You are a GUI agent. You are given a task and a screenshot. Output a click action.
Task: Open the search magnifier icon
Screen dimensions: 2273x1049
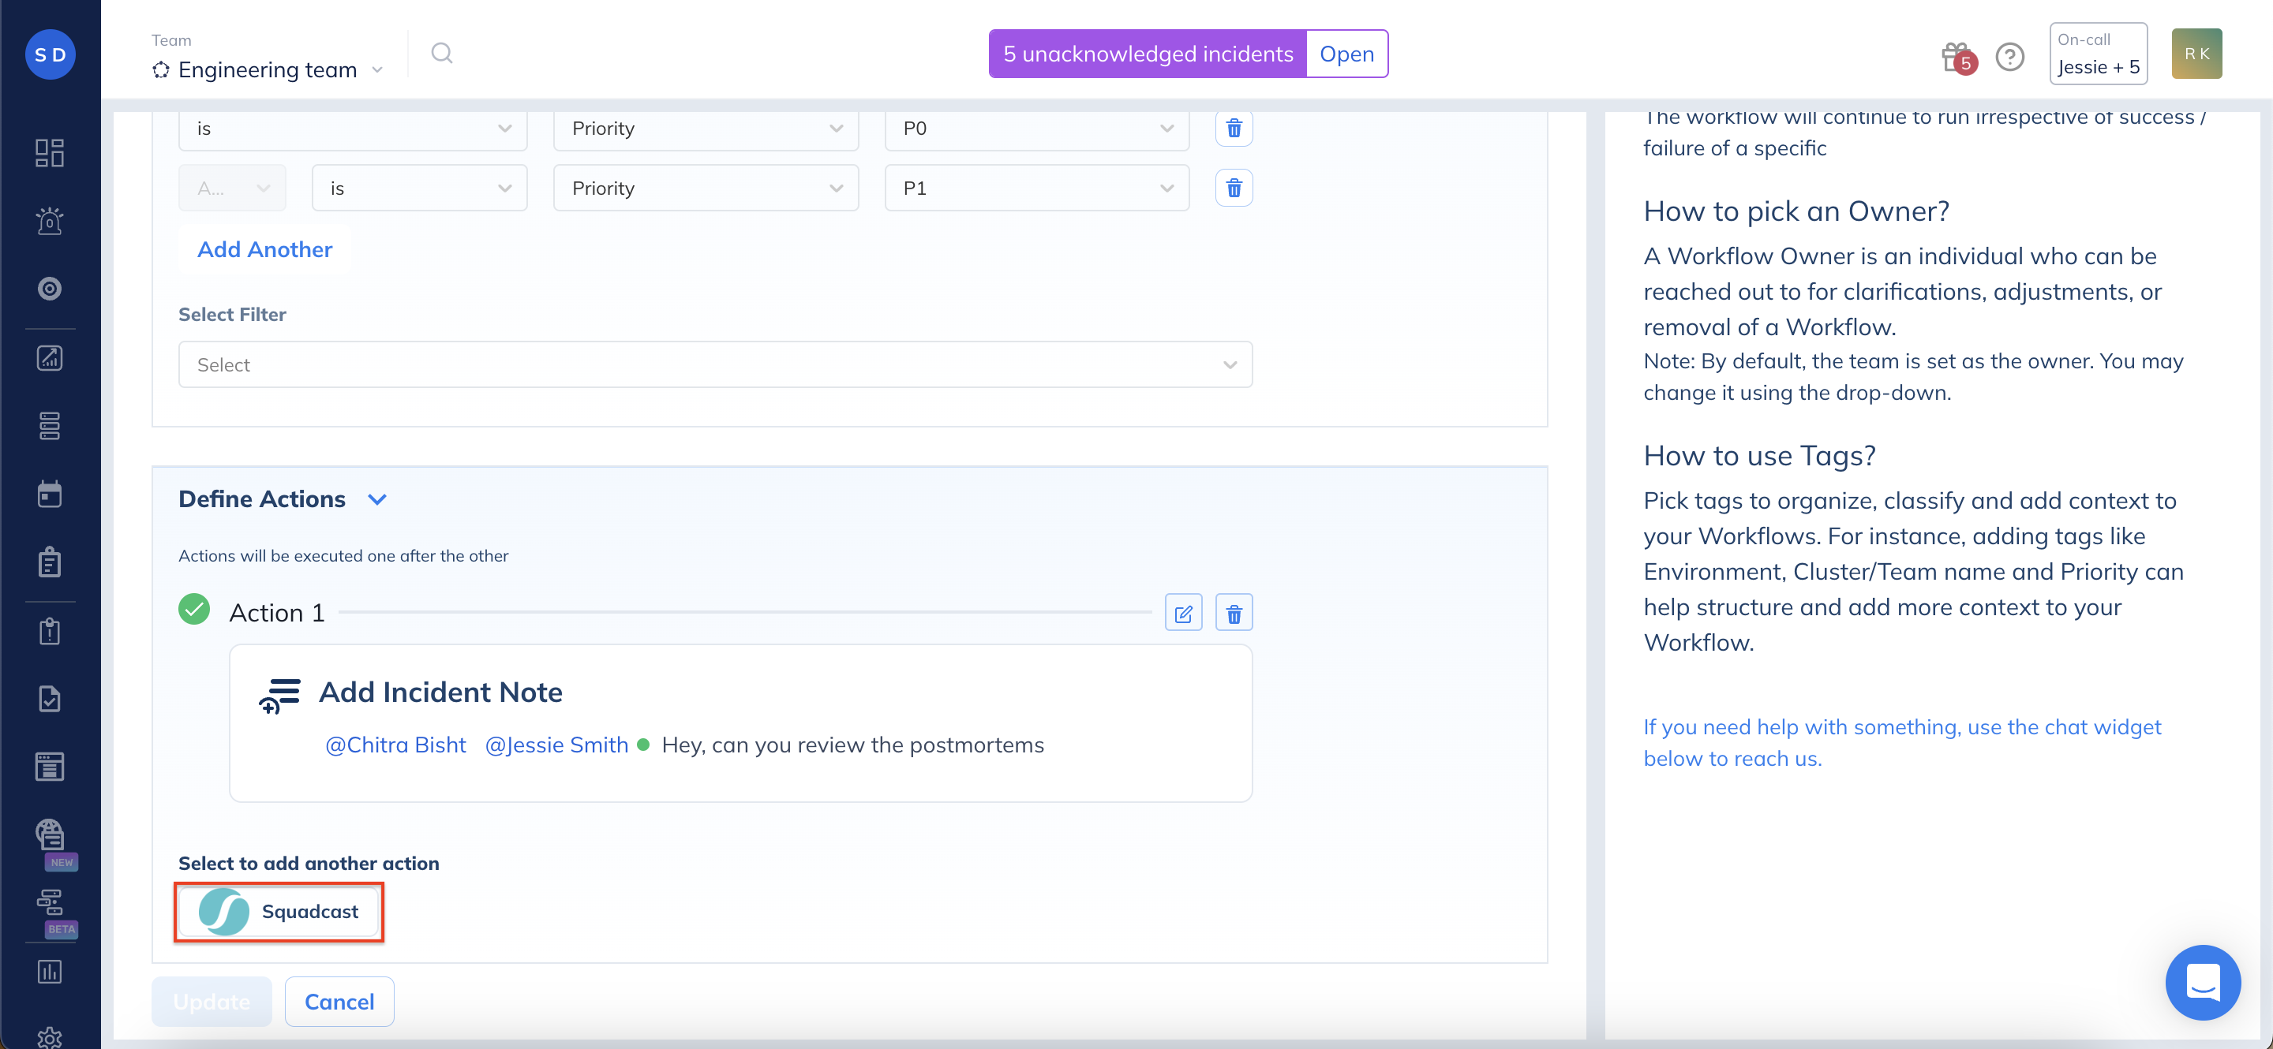click(x=442, y=54)
